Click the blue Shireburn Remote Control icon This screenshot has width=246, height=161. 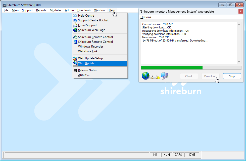click(x=75, y=42)
